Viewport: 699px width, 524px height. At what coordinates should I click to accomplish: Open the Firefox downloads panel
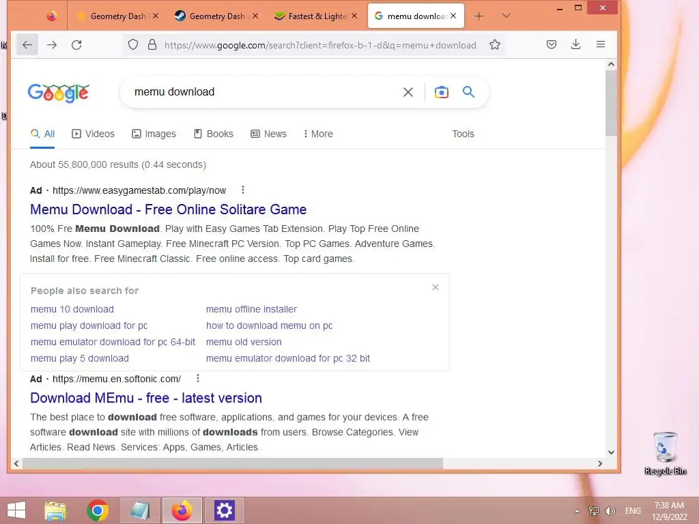[576, 44]
